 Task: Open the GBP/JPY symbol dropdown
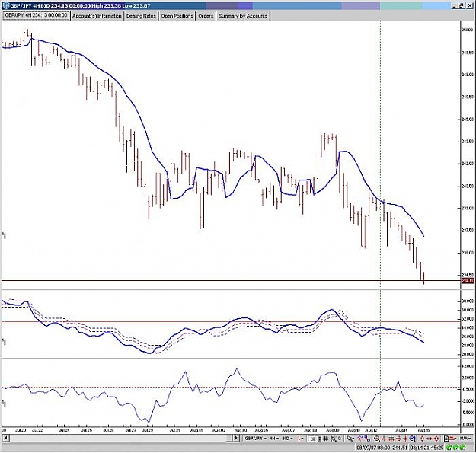[x=255, y=439]
